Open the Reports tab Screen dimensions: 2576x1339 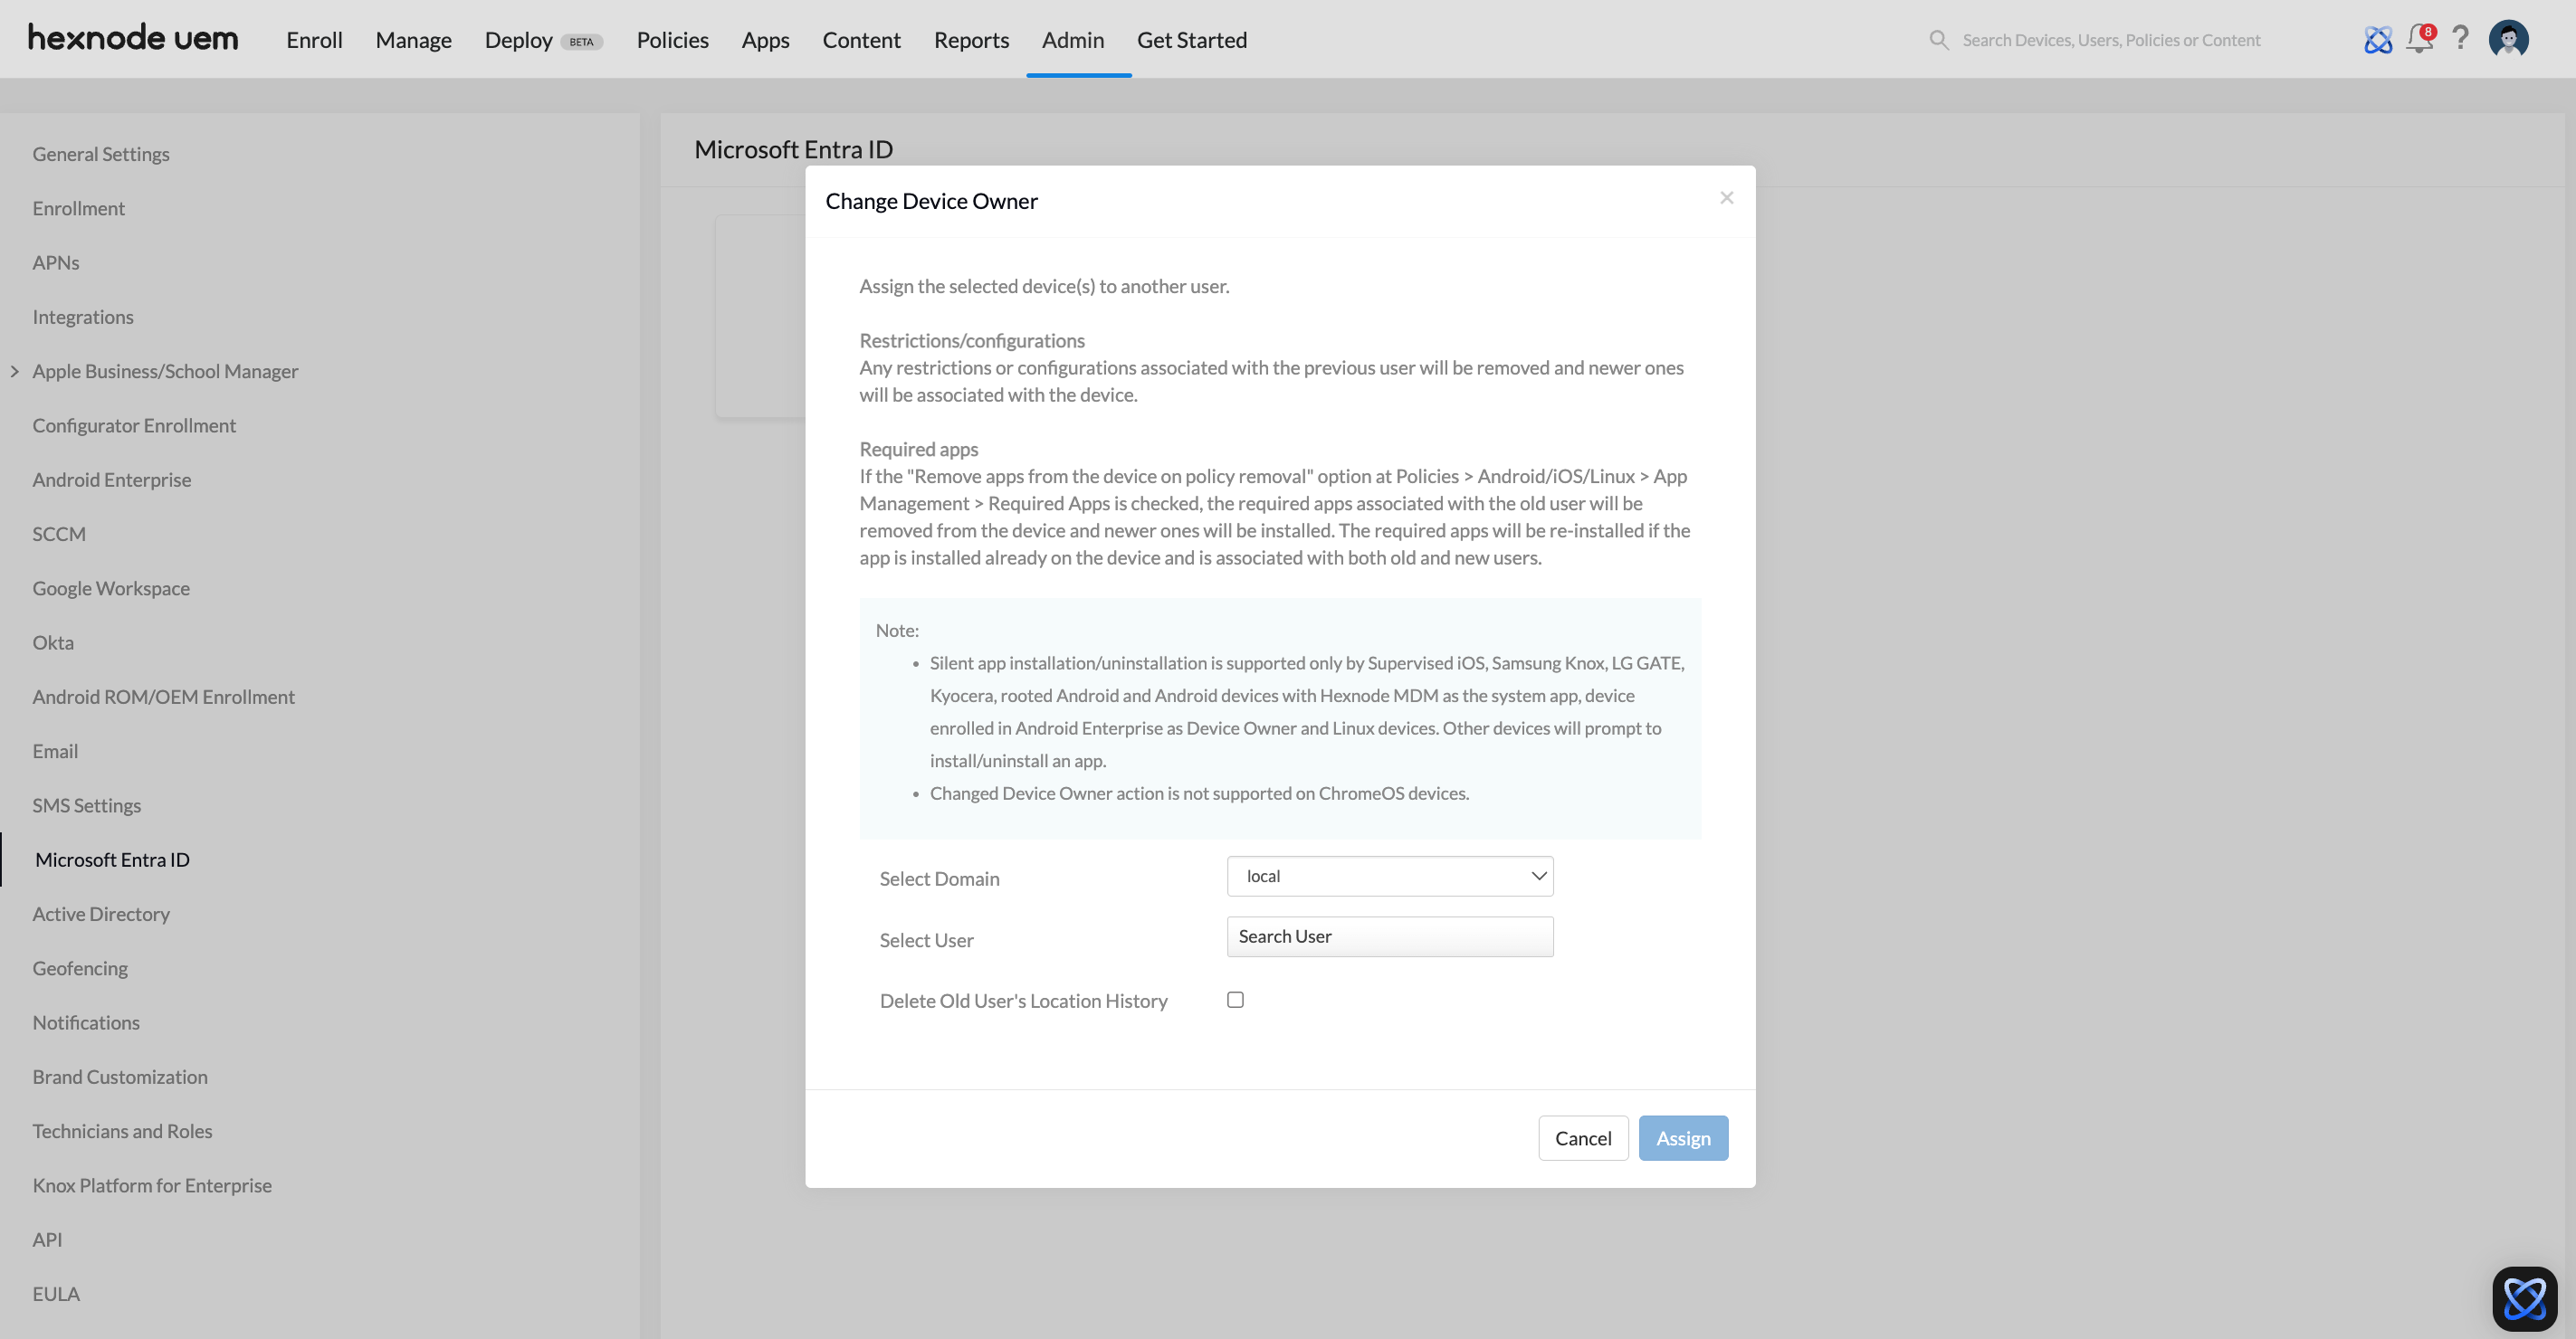[x=971, y=40]
